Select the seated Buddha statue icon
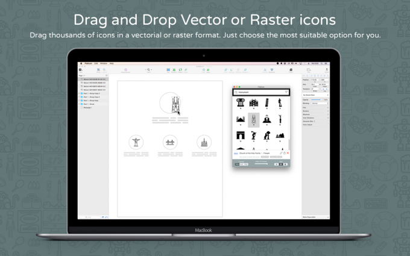Image resolution: width=410 pixels, height=256 pixels. [266, 119]
